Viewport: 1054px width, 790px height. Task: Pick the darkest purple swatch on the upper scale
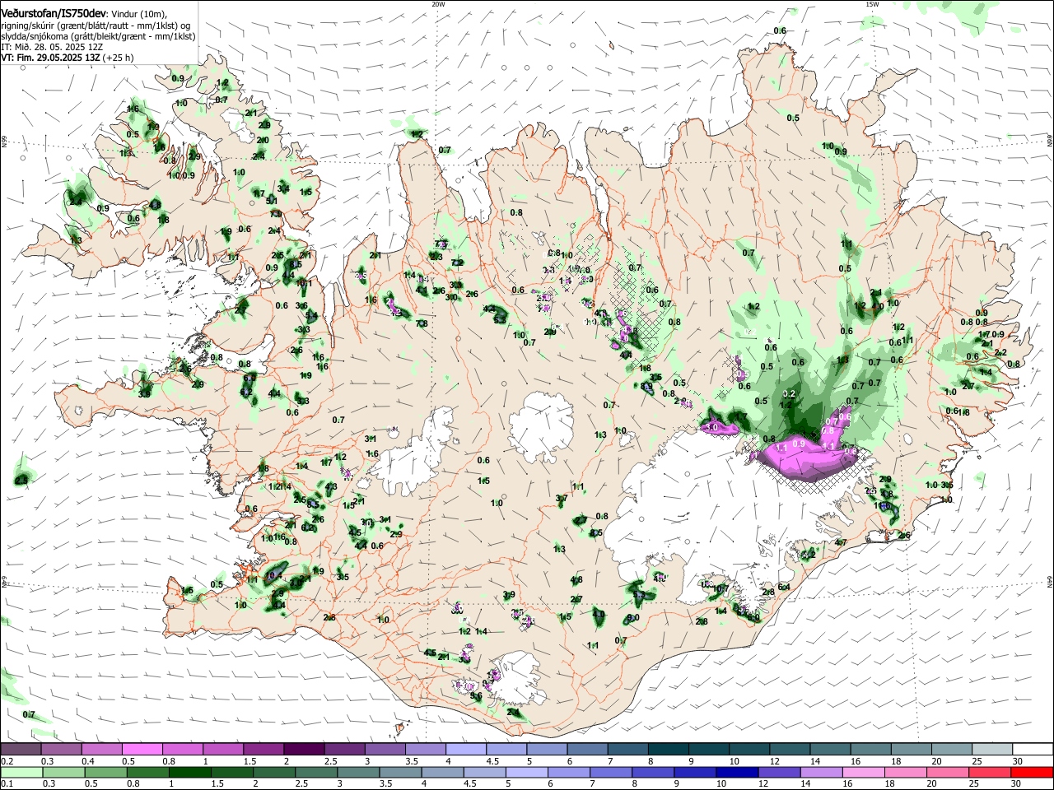303,749
